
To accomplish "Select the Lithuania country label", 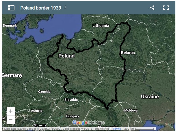I will click(x=101, y=25).
